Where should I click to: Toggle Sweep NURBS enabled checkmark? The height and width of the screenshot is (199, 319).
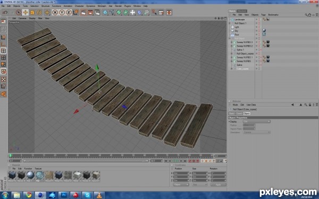(x=261, y=61)
